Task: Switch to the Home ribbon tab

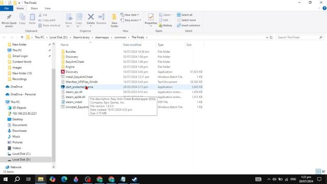Action: point(20,8)
